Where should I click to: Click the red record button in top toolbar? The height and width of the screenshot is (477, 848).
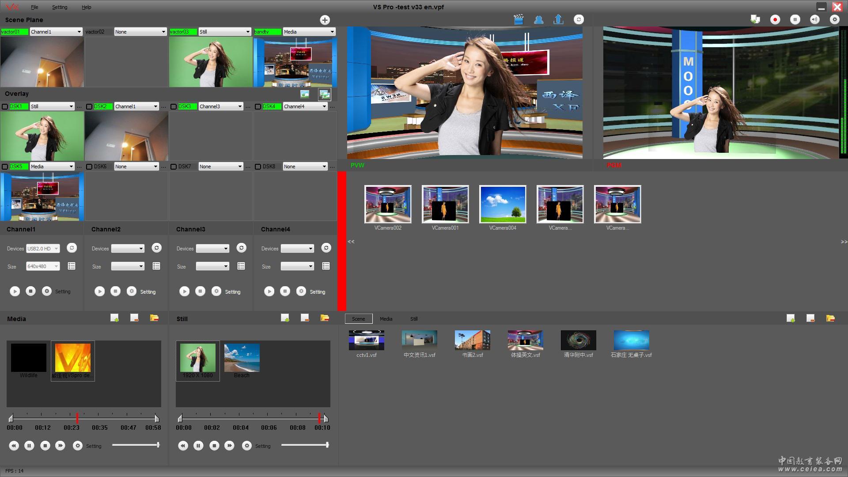coord(775,19)
